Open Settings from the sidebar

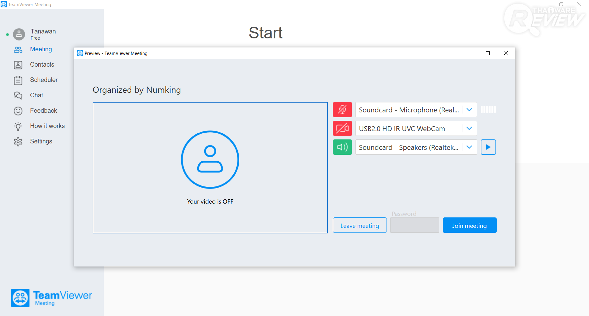click(41, 141)
